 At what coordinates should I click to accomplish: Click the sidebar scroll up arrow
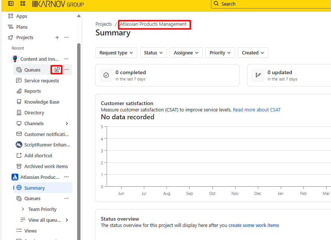tap(79, 16)
